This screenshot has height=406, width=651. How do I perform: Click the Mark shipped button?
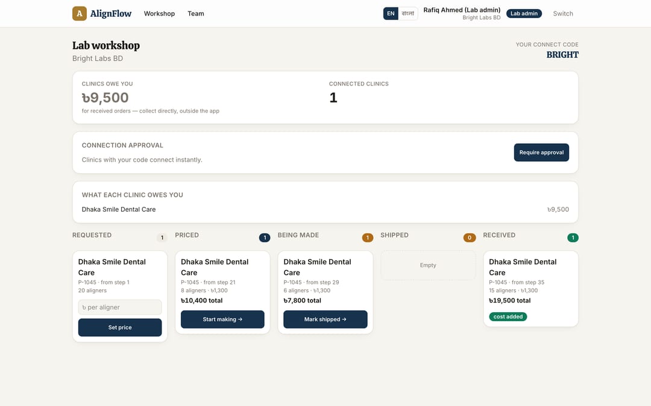click(325, 319)
